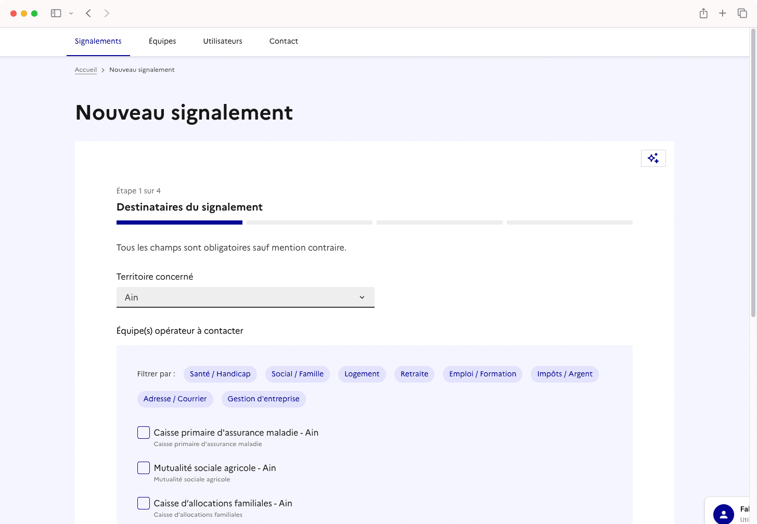This screenshot has height=524, width=757.
Task: Check Caisse primaire d'assurance maladie - Ain
Action: [x=143, y=432]
